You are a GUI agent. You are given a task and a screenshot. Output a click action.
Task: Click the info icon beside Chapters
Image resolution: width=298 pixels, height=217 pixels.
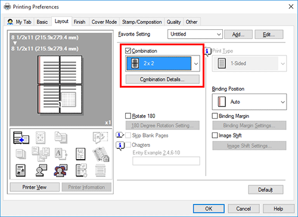pos(120,145)
